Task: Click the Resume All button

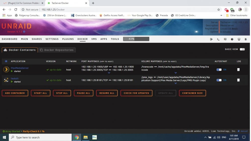Action: pos(107,93)
